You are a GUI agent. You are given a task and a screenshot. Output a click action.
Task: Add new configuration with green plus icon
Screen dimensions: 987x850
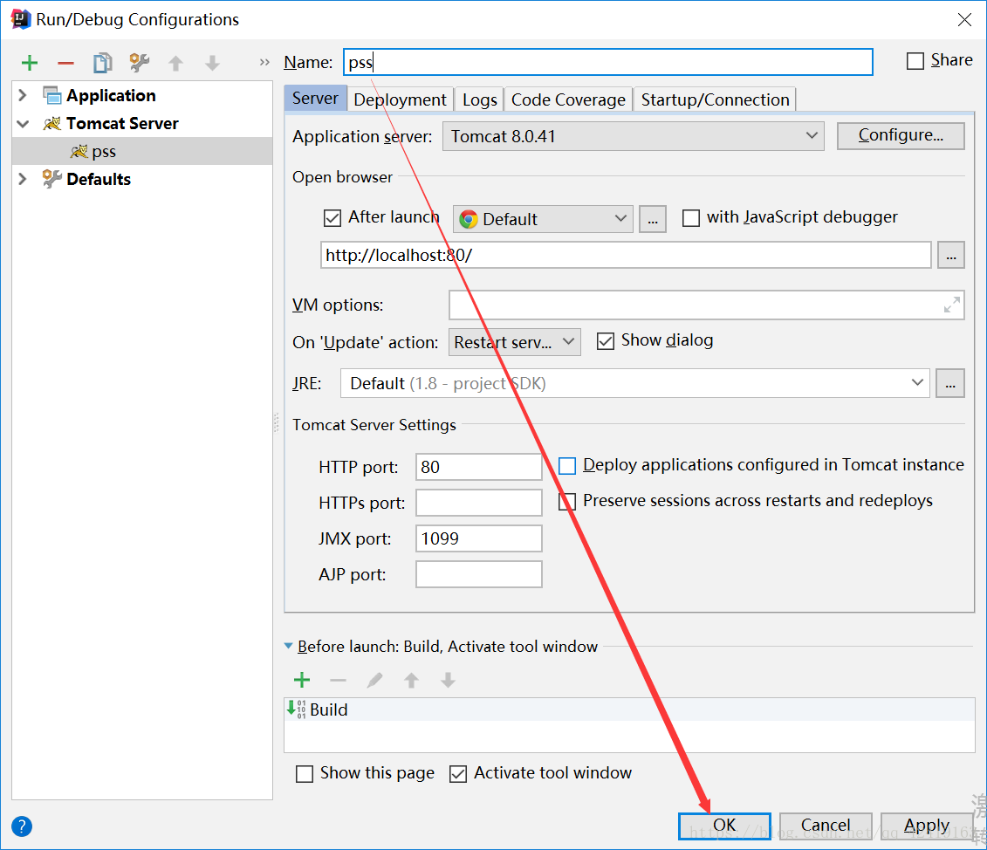(x=30, y=63)
